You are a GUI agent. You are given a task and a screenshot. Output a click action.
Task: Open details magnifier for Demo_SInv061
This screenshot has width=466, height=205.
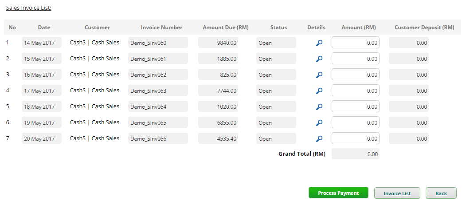[319, 59]
